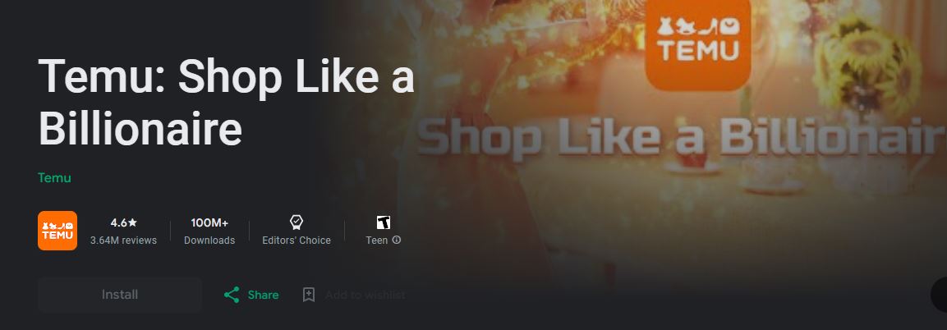Click the large Temu logo in banner
Viewport: 947px width, 330px height.
698,44
